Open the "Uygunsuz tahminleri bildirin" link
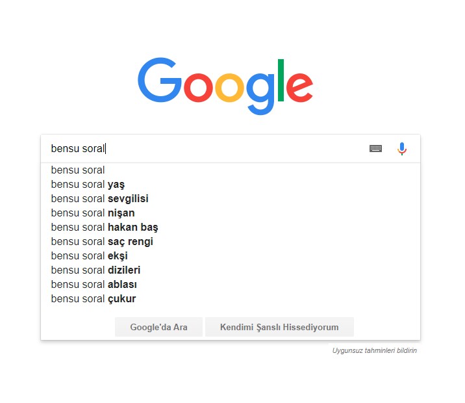 point(374,350)
